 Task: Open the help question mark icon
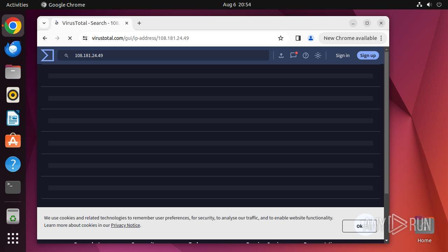click(306, 55)
